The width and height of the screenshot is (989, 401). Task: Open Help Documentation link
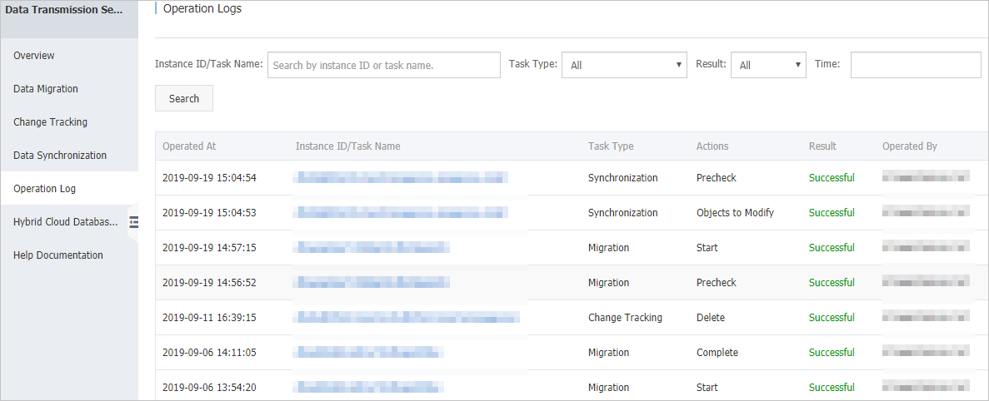pyautogui.click(x=58, y=255)
